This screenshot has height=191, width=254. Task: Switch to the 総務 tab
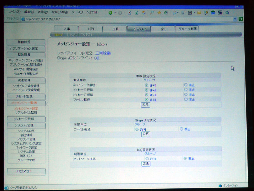(90, 29)
